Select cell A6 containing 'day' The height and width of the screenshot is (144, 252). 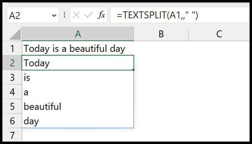pyautogui.click(x=78, y=121)
